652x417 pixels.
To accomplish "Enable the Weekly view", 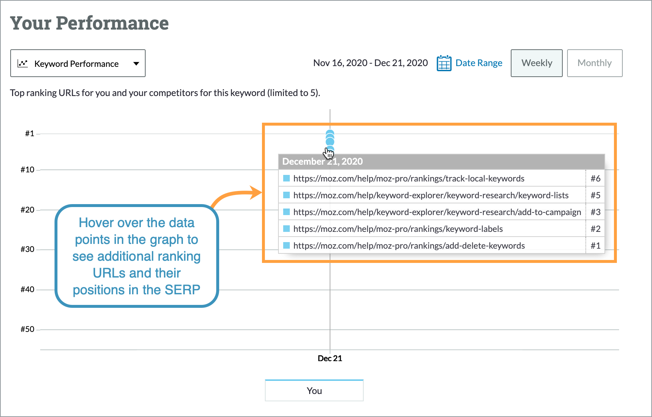I will point(536,63).
